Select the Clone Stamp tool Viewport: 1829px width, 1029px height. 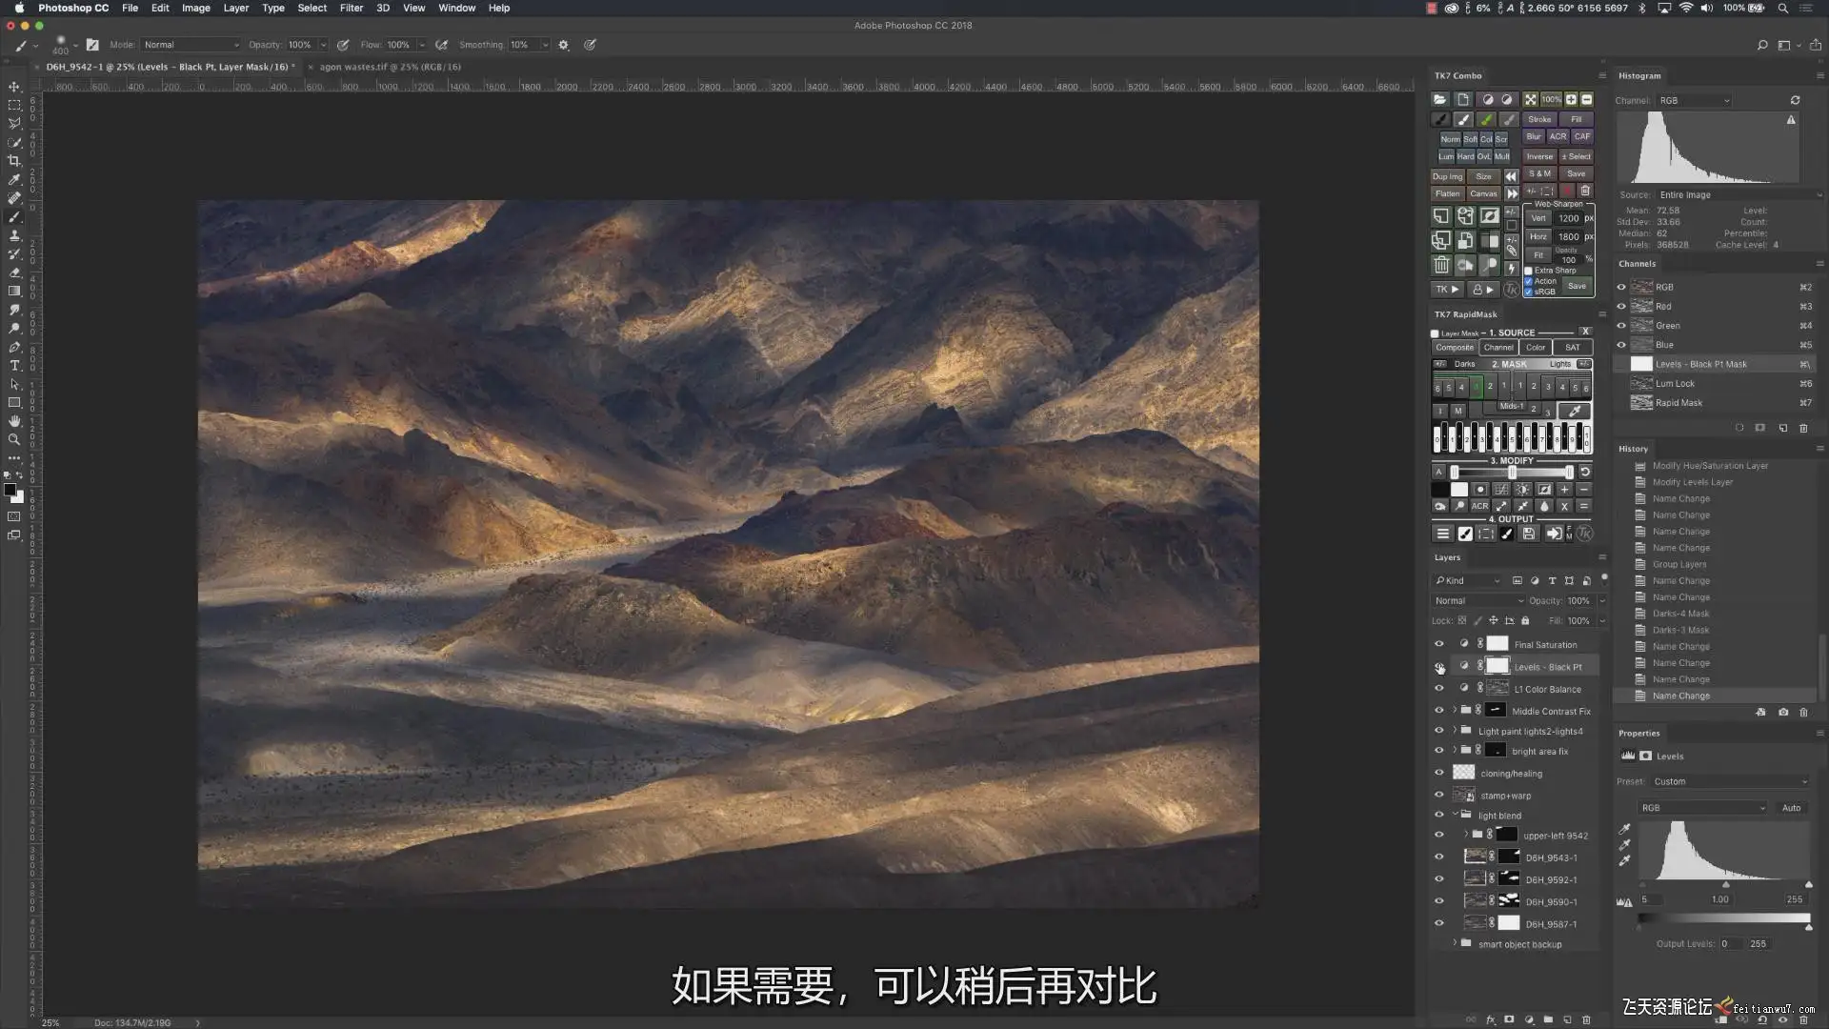coord(14,235)
